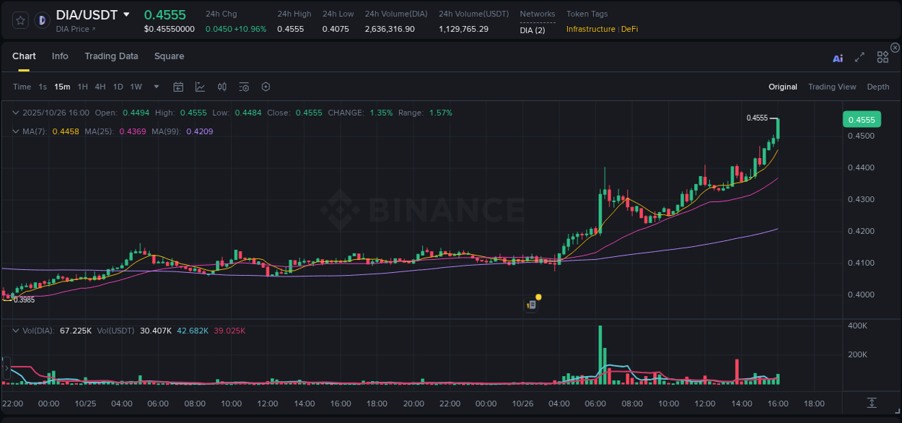Open the chart layout shapes icon

[x=883, y=57]
